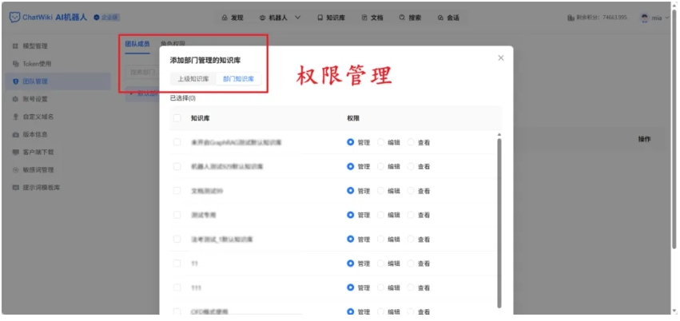Open the 文档 documents section
This screenshot has height=321, width=680.
coord(372,18)
